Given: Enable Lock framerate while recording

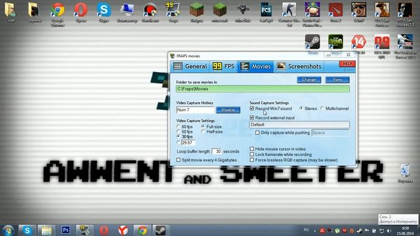Looking at the screenshot, I should point(252,155).
